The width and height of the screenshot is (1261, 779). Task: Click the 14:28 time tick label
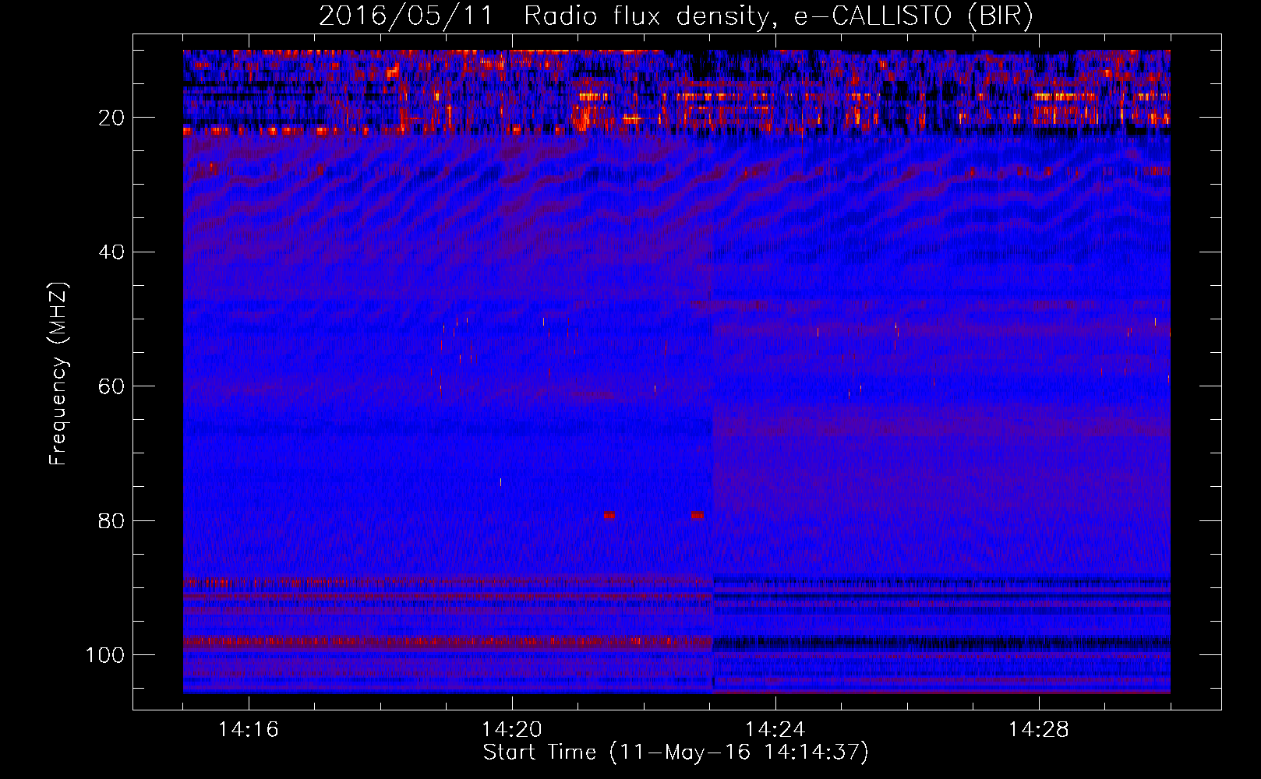click(x=1039, y=730)
